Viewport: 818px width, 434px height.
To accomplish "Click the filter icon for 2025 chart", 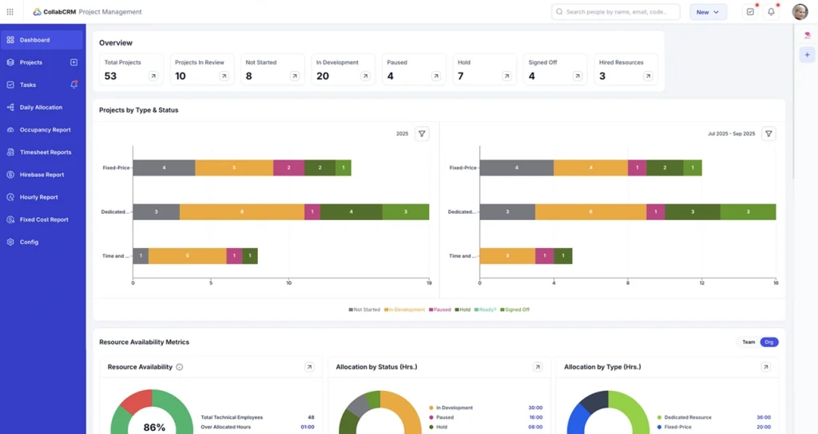I will [422, 134].
